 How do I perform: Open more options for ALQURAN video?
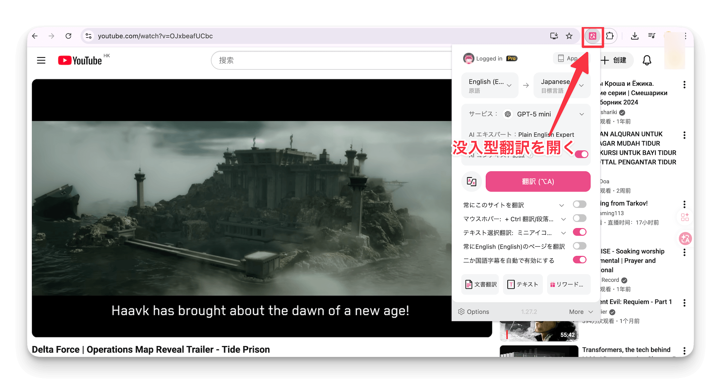pos(684,135)
